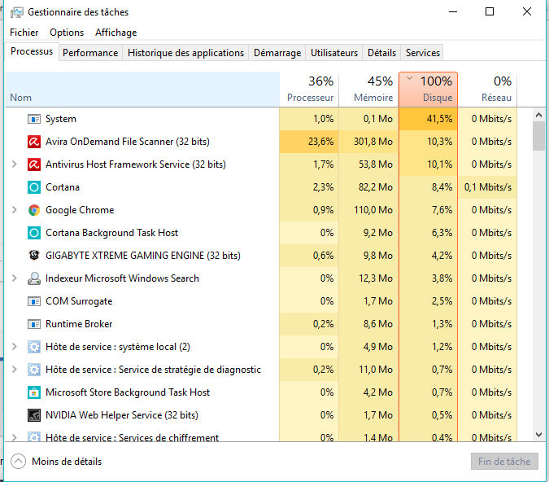Click the Runtime Broker icon
Image resolution: width=549 pixels, height=482 pixels.
(x=34, y=324)
